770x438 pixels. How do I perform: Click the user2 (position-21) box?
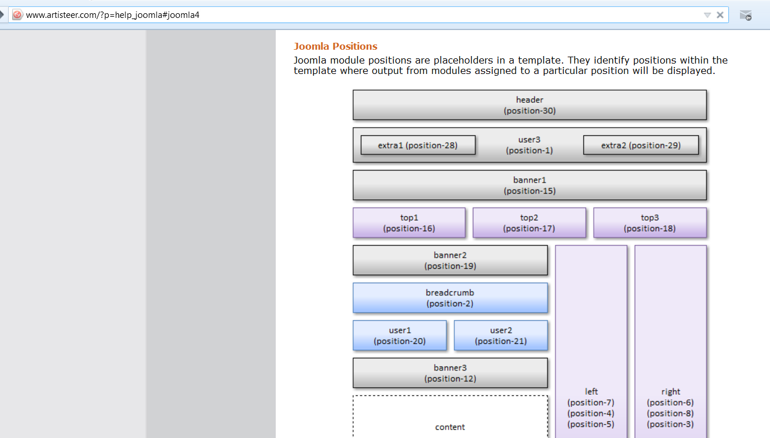501,336
